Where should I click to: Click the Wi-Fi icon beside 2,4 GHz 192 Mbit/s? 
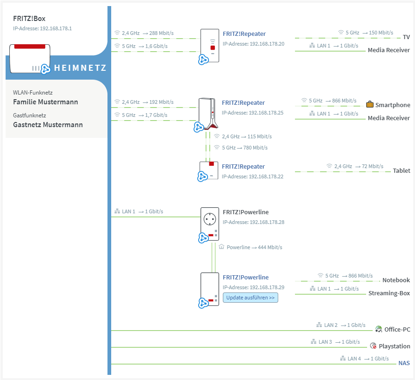[117, 102]
